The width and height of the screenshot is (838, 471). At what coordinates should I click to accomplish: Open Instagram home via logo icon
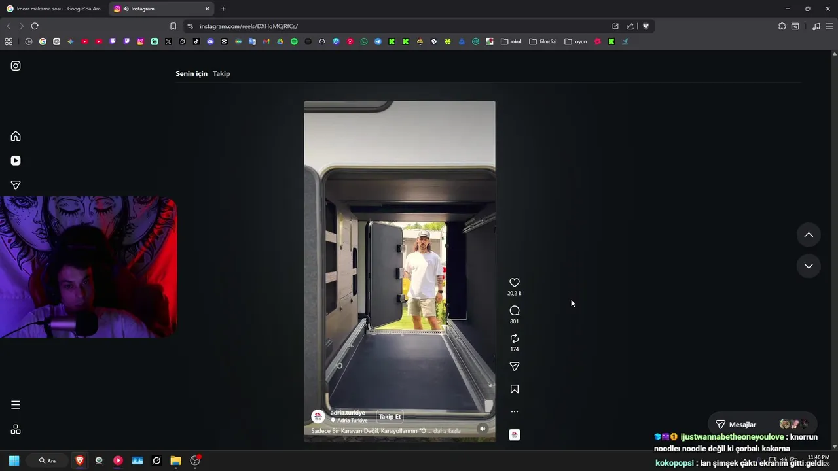click(x=16, y=66)
